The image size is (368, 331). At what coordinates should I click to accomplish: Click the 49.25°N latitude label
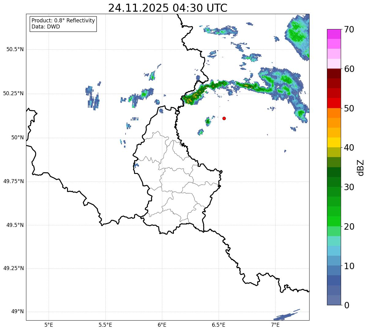click(13, 268)
